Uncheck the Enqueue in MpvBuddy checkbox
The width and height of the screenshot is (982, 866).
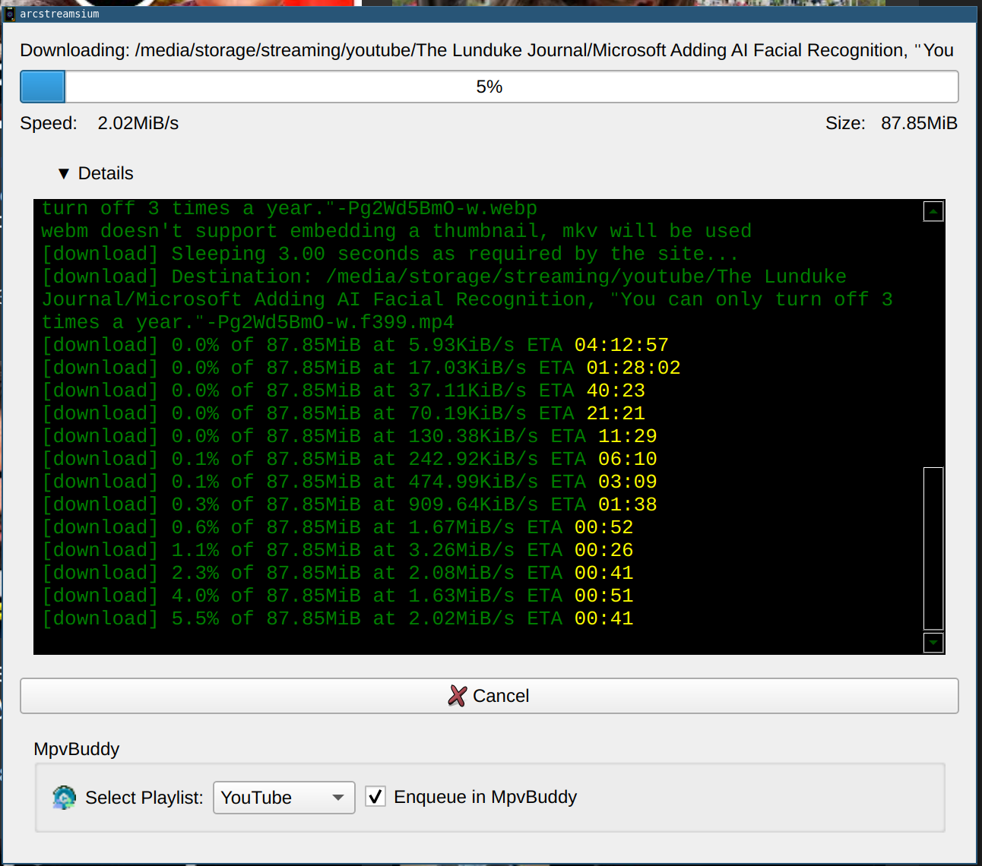(375, 796)
